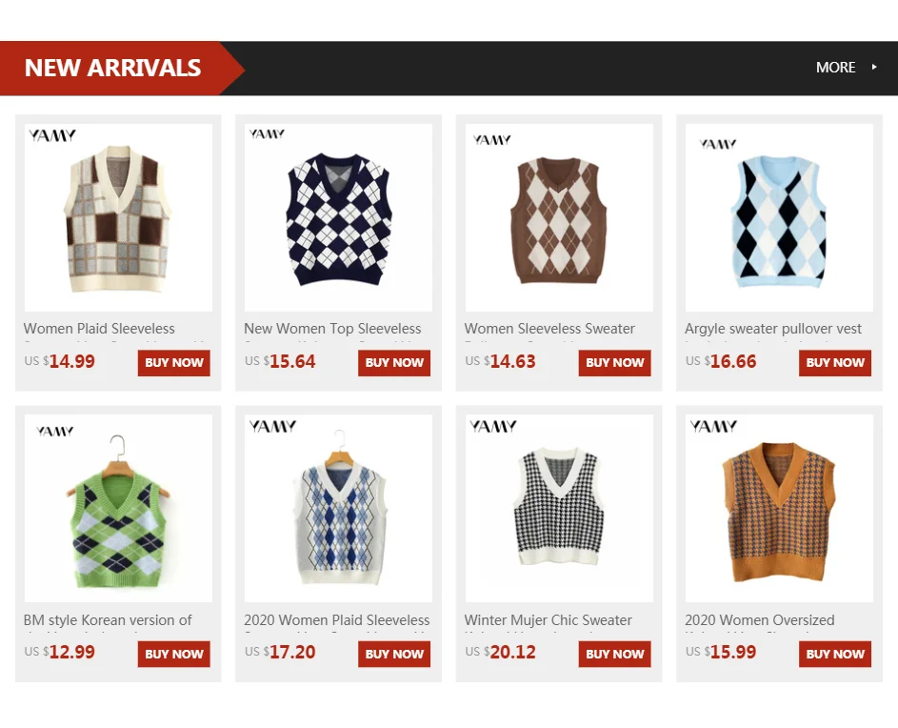The width and height of the screenshot is (898, 728).
Task: Click BUY NOW for $12.99 BM style vest
Action: click(174, 654)
